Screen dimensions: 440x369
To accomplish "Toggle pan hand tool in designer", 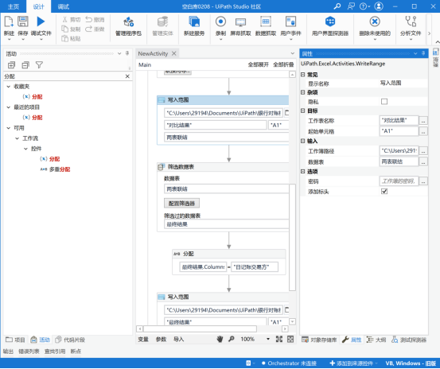I will click(x=220, y=340).
